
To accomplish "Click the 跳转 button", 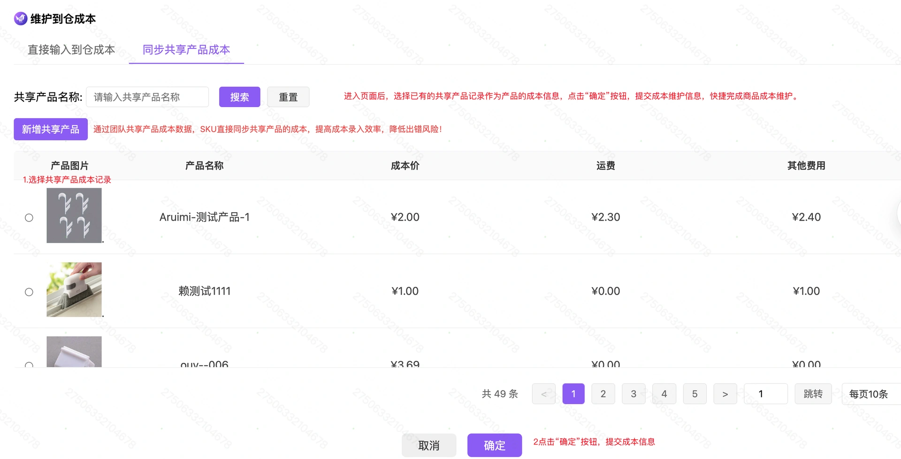I will [813, 394].
